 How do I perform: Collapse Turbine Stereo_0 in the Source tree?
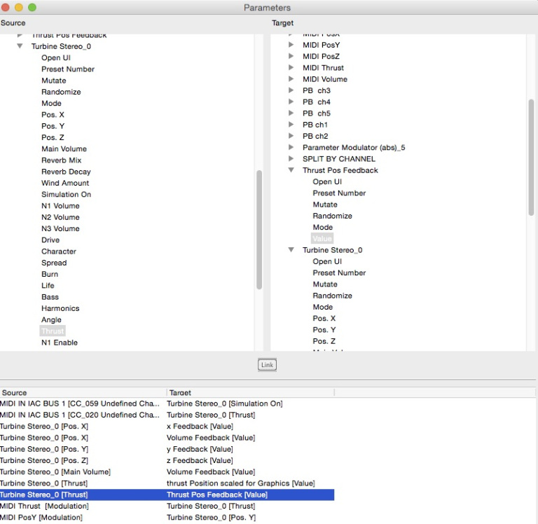(x=20, y=46)
